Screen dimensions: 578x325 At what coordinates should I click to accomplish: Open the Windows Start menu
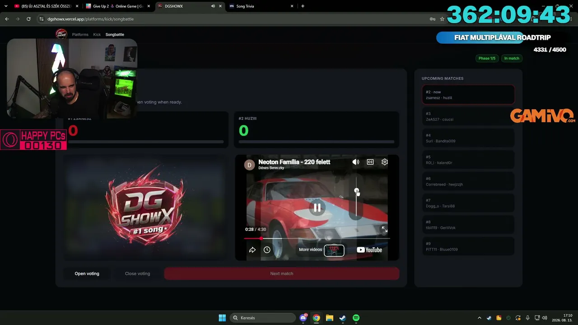click(222, 318)
